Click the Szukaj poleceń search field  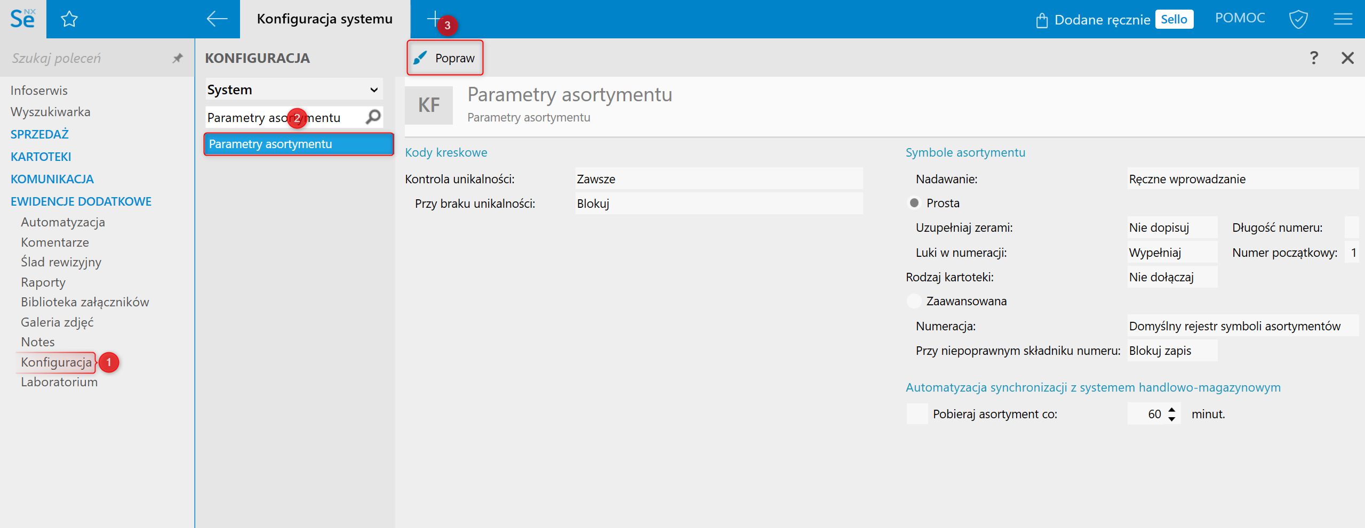click(85, 58)
